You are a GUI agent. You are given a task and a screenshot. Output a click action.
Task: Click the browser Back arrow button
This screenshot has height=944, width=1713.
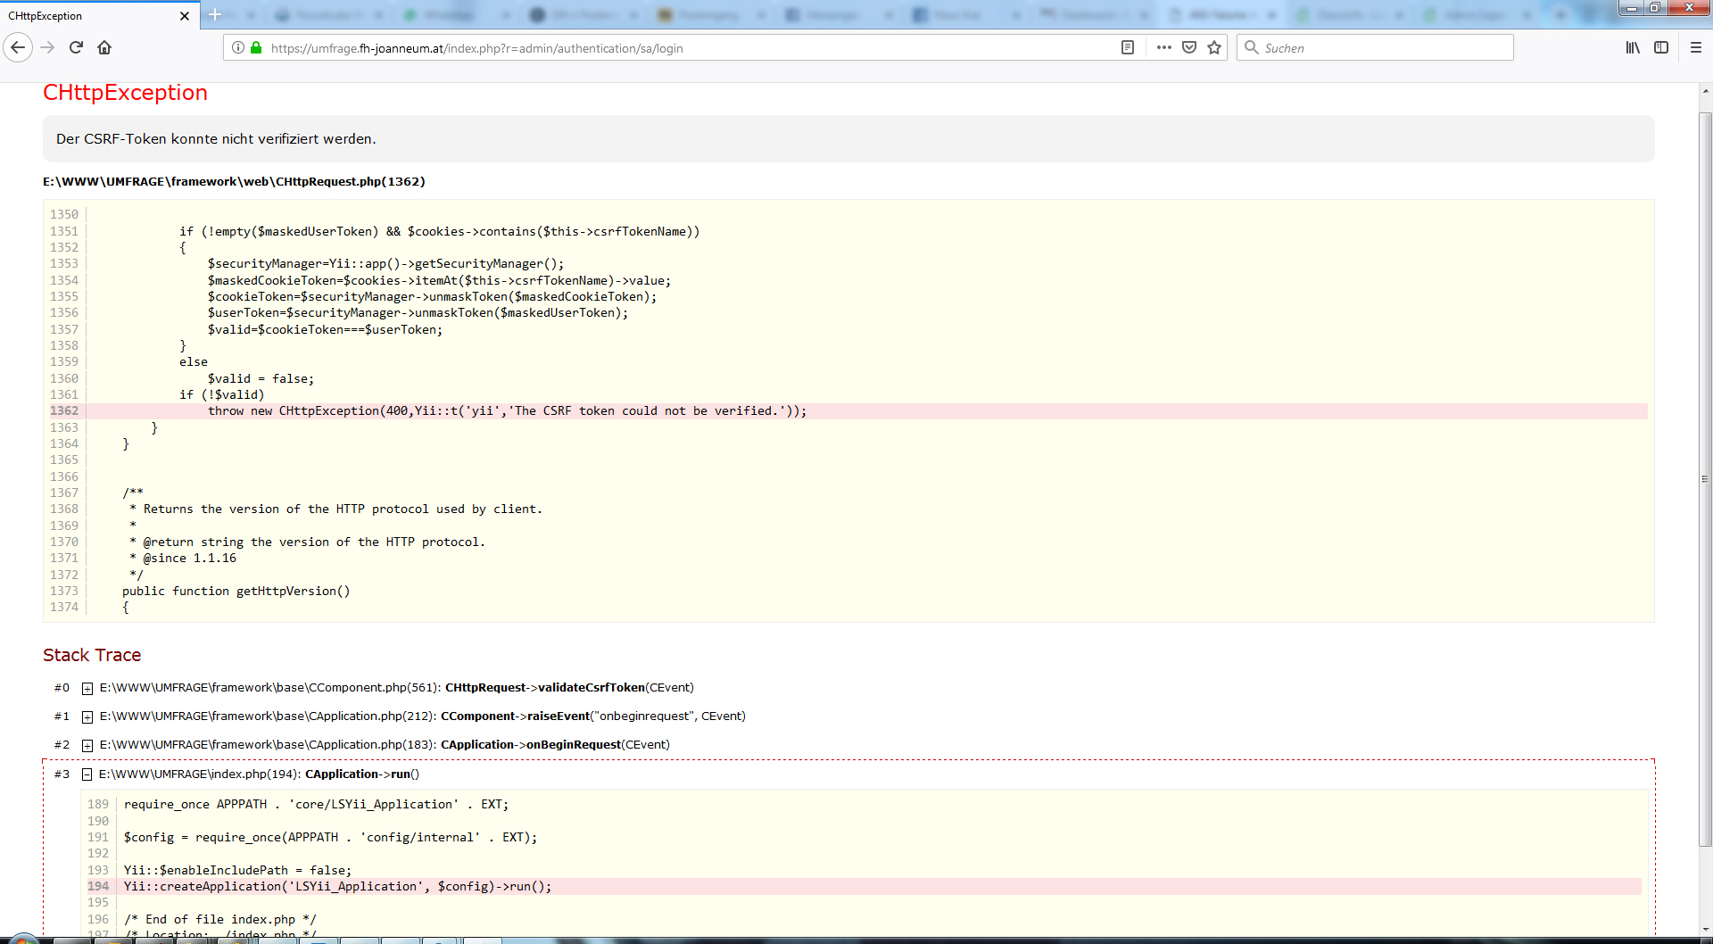(18, 47)
